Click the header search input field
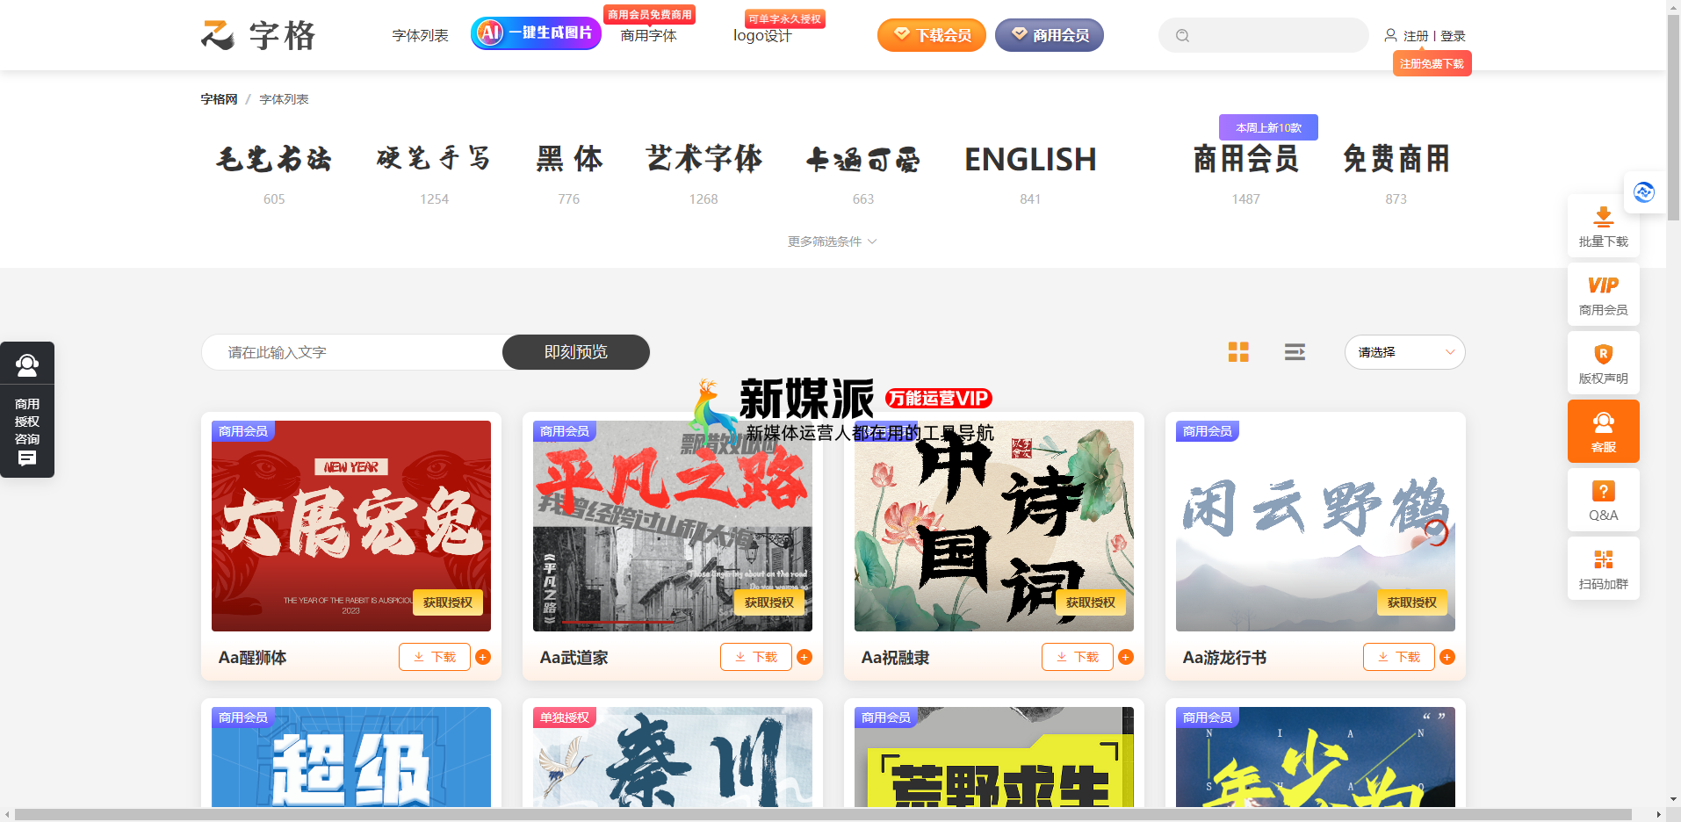Screen dimensions: 1681x822 (1264, 35)
